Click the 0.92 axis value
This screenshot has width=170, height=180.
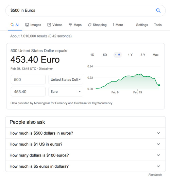click(90, 78)
